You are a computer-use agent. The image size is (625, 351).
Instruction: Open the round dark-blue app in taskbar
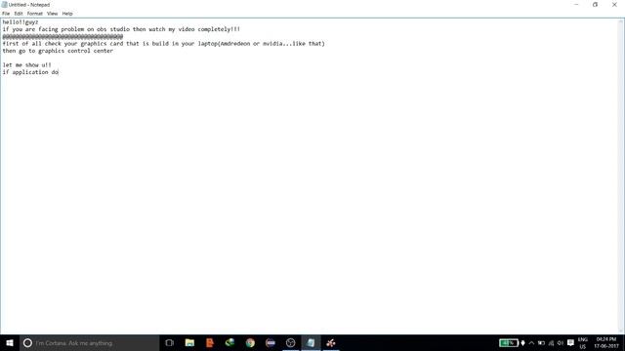click(271, 343)
